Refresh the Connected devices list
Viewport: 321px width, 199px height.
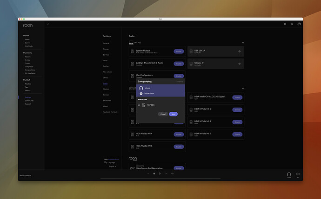[243, 89]
